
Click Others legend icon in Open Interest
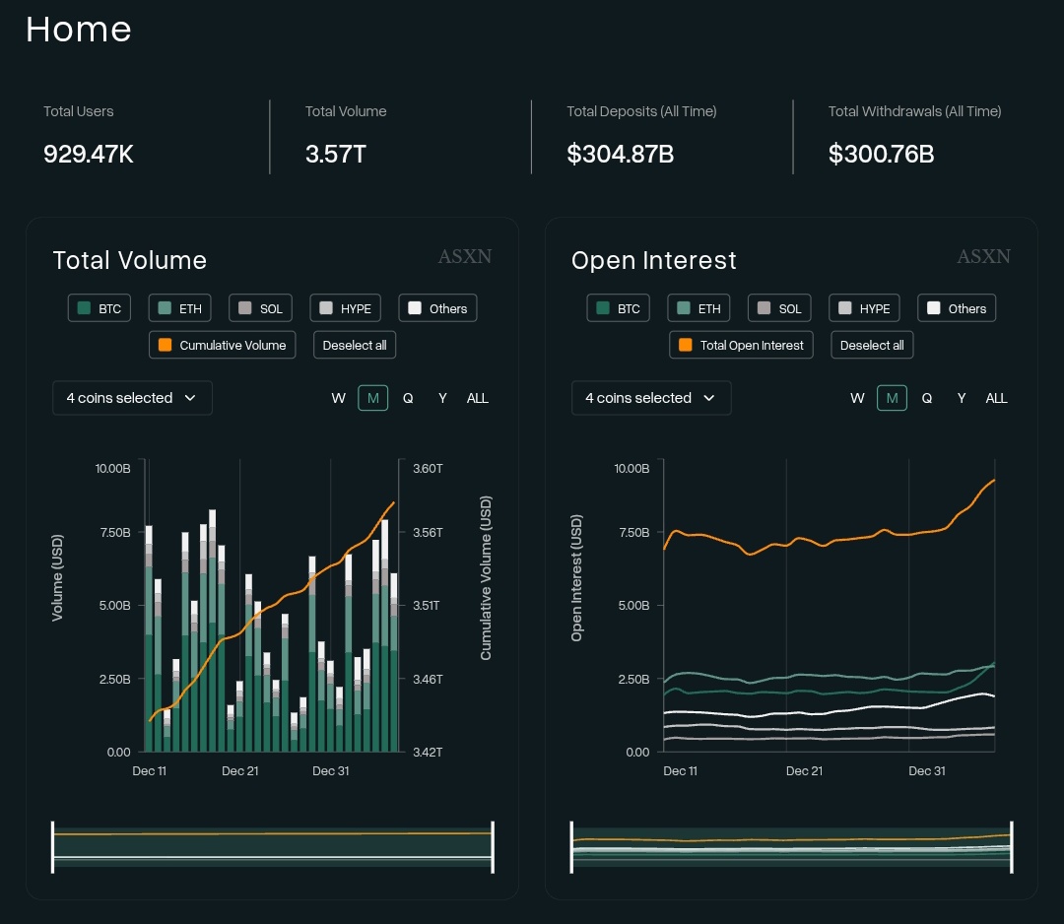tap(934, 308)
